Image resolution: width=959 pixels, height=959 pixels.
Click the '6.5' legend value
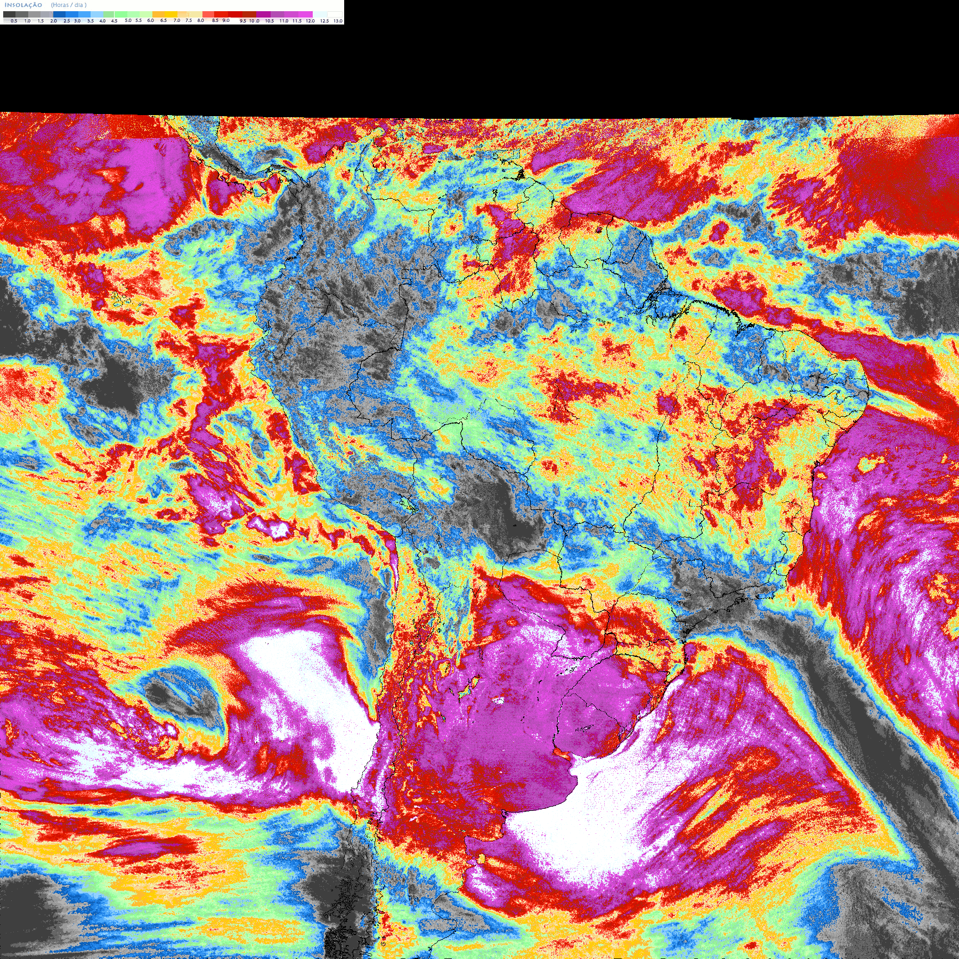(164, 20)
